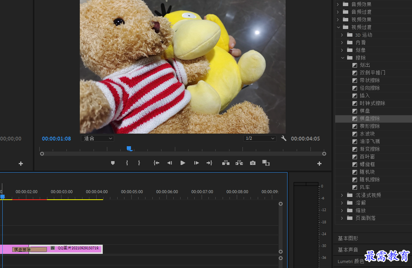Collapse the 视频过渡 folder
The height and width of the screenshot is (268, 412).
click(338, 27)
